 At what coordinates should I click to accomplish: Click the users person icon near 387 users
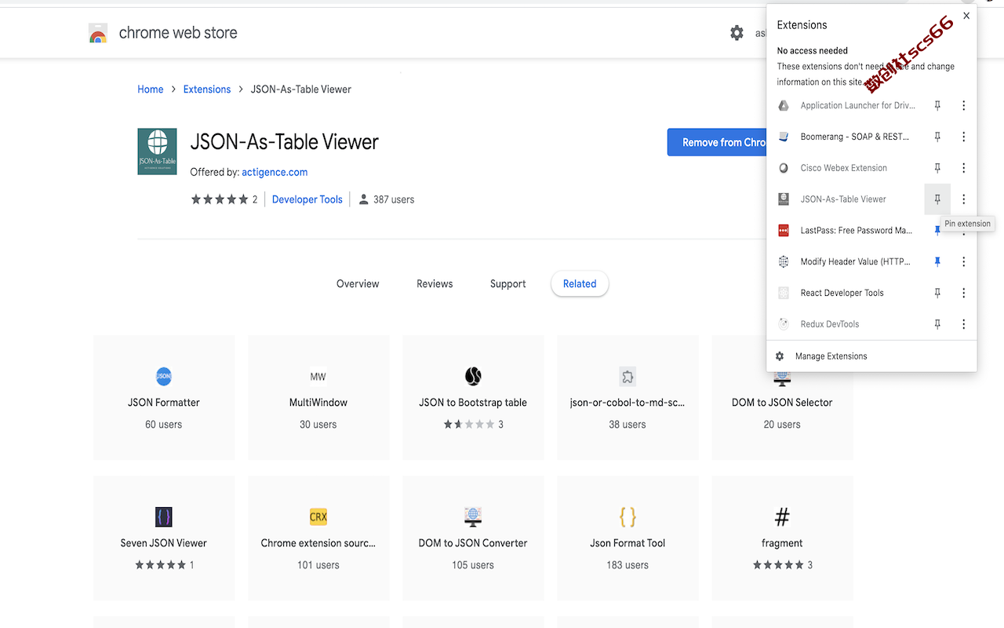pyautogui.click(x=363, y=199)
